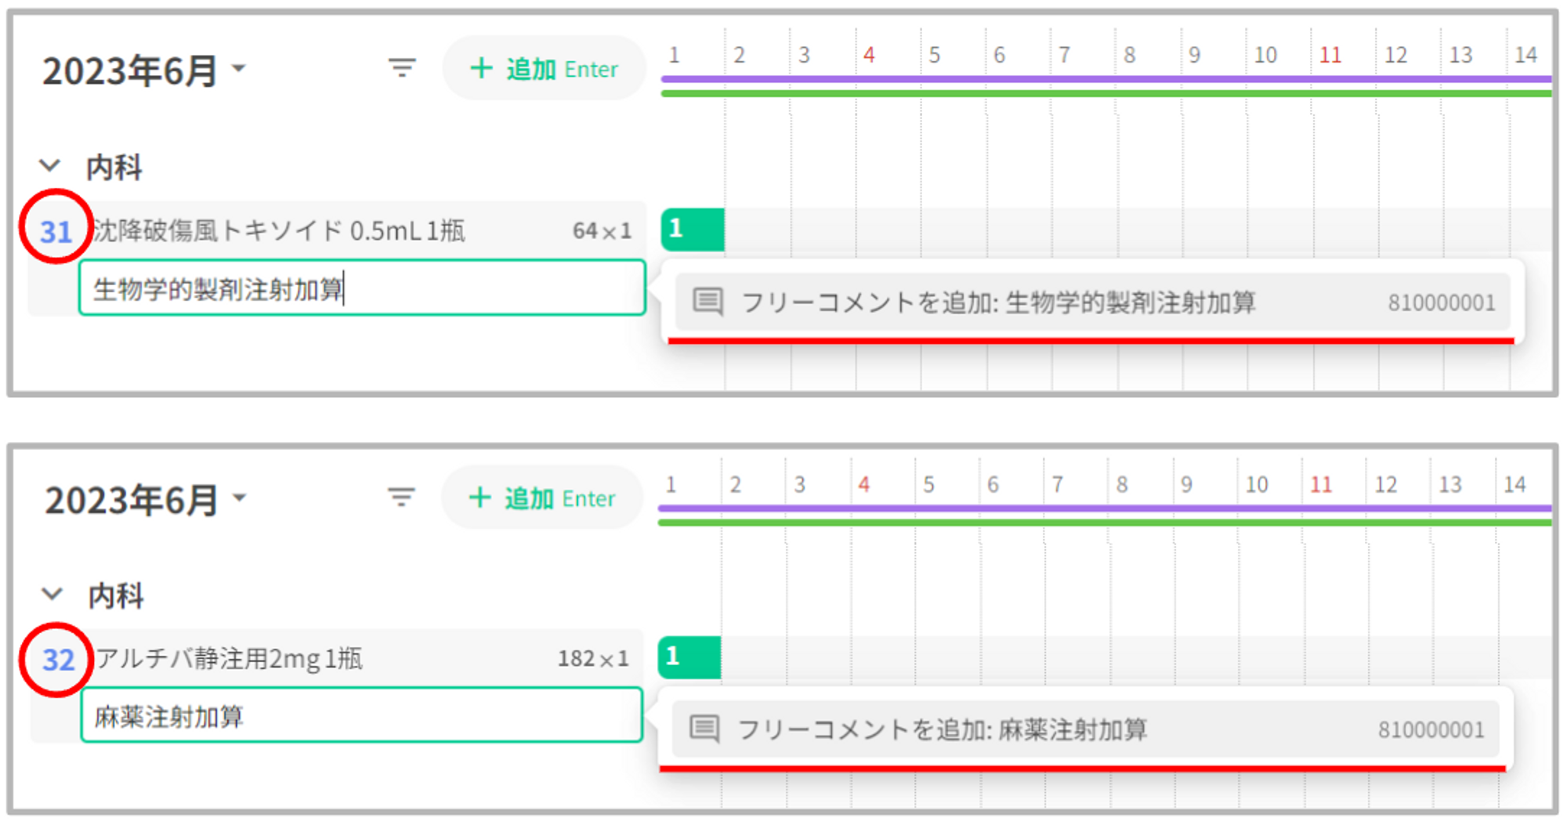Click comment icon beside 麻薬注射加算 suggestion
This screenshot has width=1567, height=825.
pyautogui.click(x=704, y=729)
